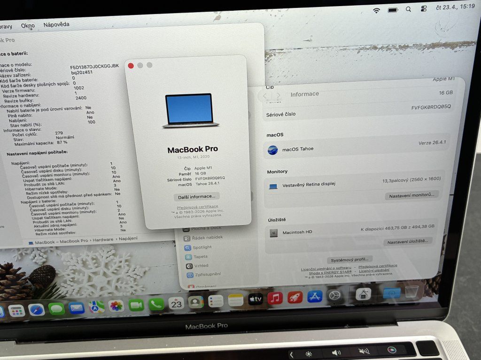Open Photos app in the Dock
The width and height of the screenshot is (481, 360).
pos(116,306)
